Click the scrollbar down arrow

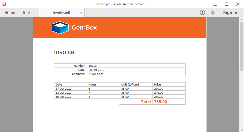click(x=242, y=130)
